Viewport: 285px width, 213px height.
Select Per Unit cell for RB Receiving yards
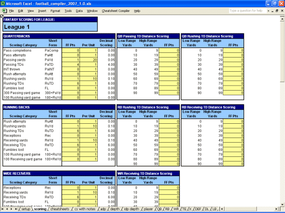click(89, 140)
